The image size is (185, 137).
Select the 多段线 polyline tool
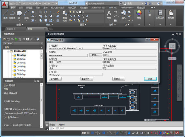click(x=12, y=15)
